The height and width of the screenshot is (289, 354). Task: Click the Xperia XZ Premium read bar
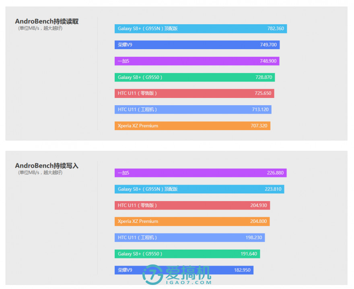point(189,125)
